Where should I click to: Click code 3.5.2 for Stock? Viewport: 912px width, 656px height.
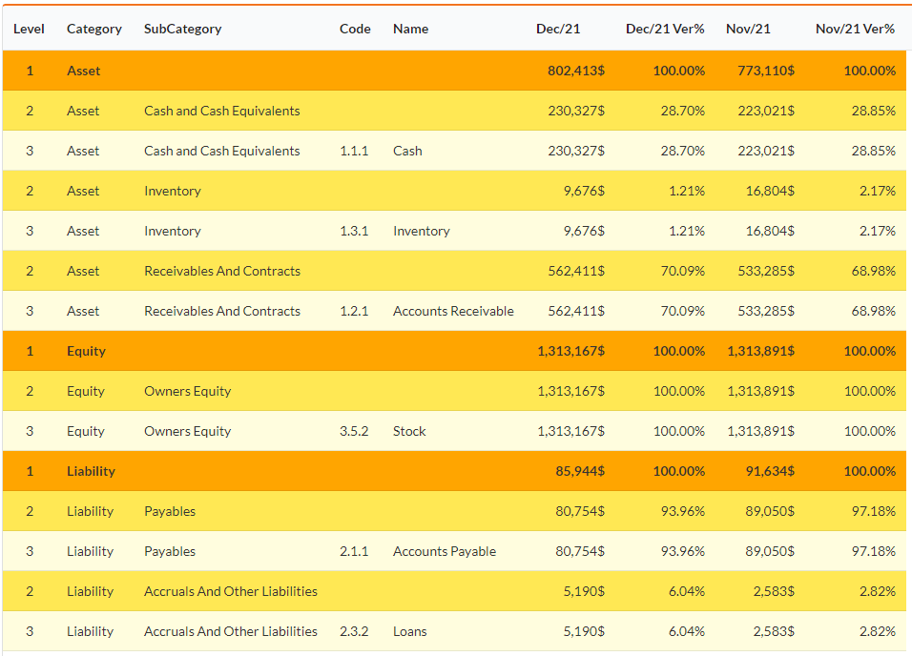tap(354, 431)
